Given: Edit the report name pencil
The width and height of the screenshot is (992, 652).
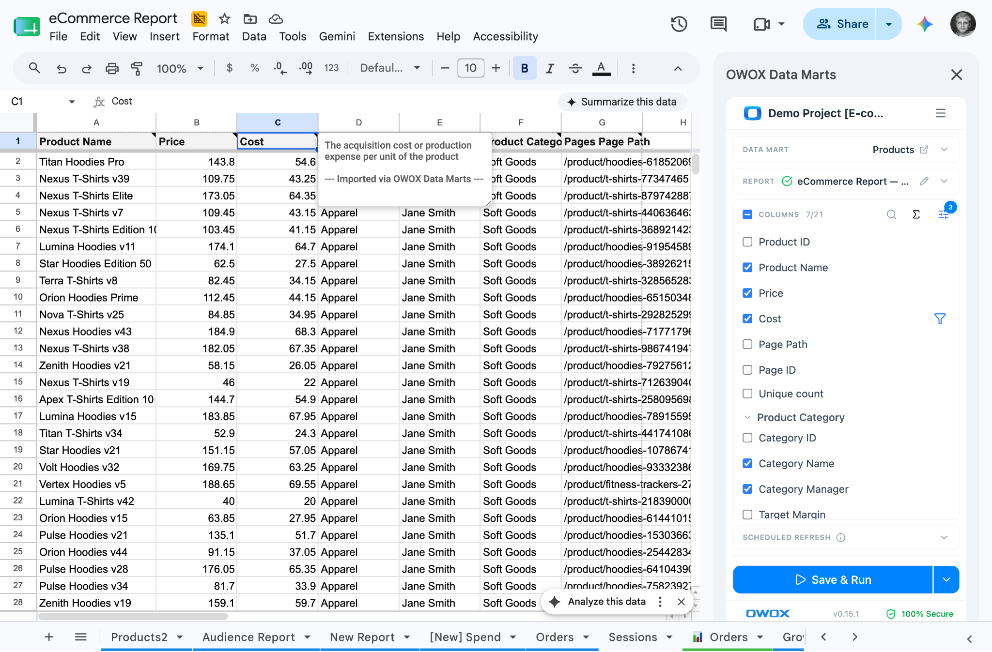Looking at the screenshot, I should click(924, 181).
